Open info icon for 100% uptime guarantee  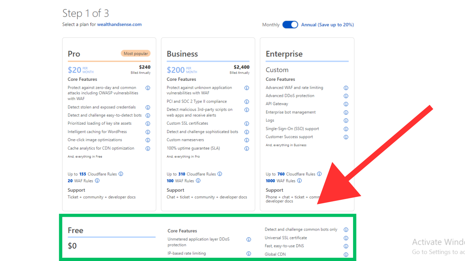(247, 148)
